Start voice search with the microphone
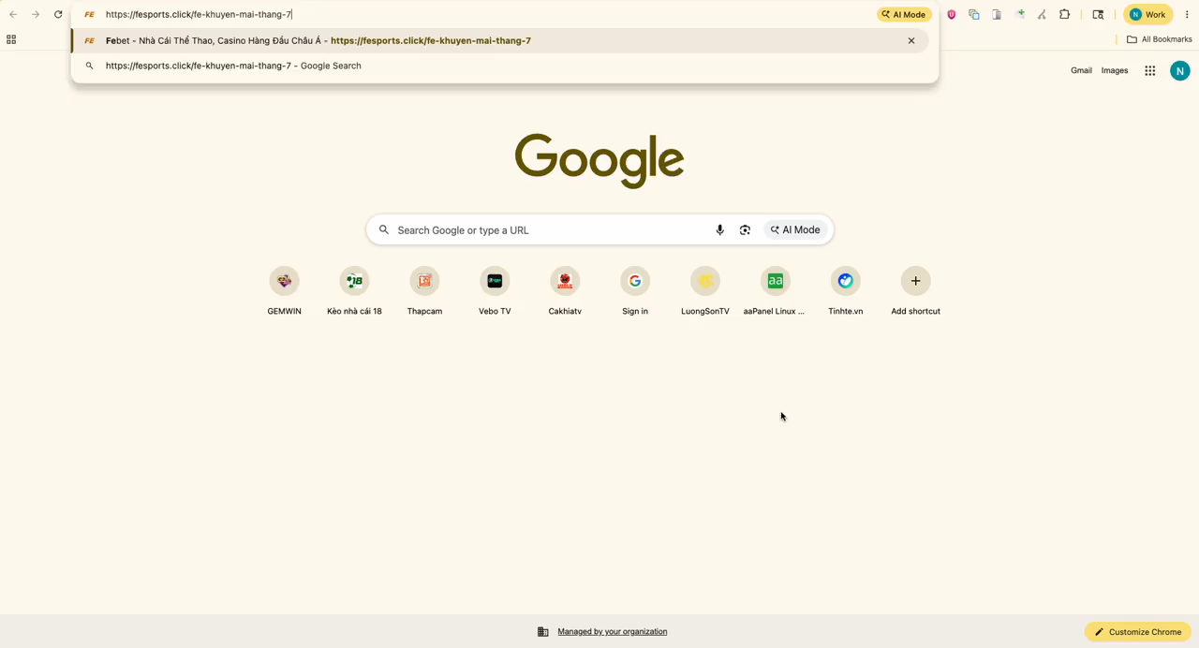The height and width of the screenshot is (648, 1199). (719, 229)
